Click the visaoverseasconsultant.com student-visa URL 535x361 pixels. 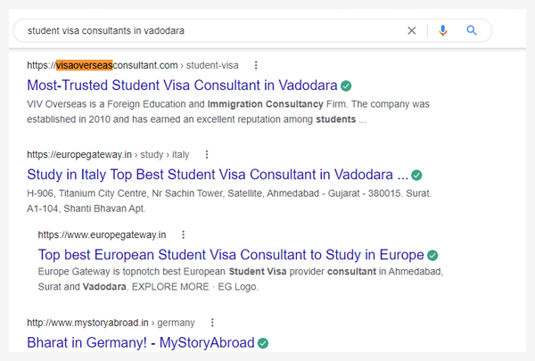point(133,65)
